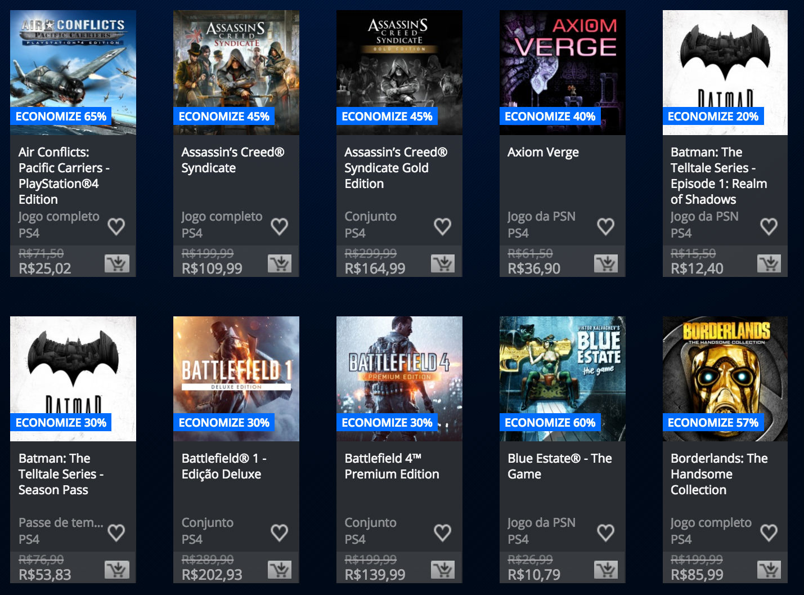
Task: Favorite Battlefield 4 Premium Edition with heart
Action: pyautogui.click(x=443, y=533)
